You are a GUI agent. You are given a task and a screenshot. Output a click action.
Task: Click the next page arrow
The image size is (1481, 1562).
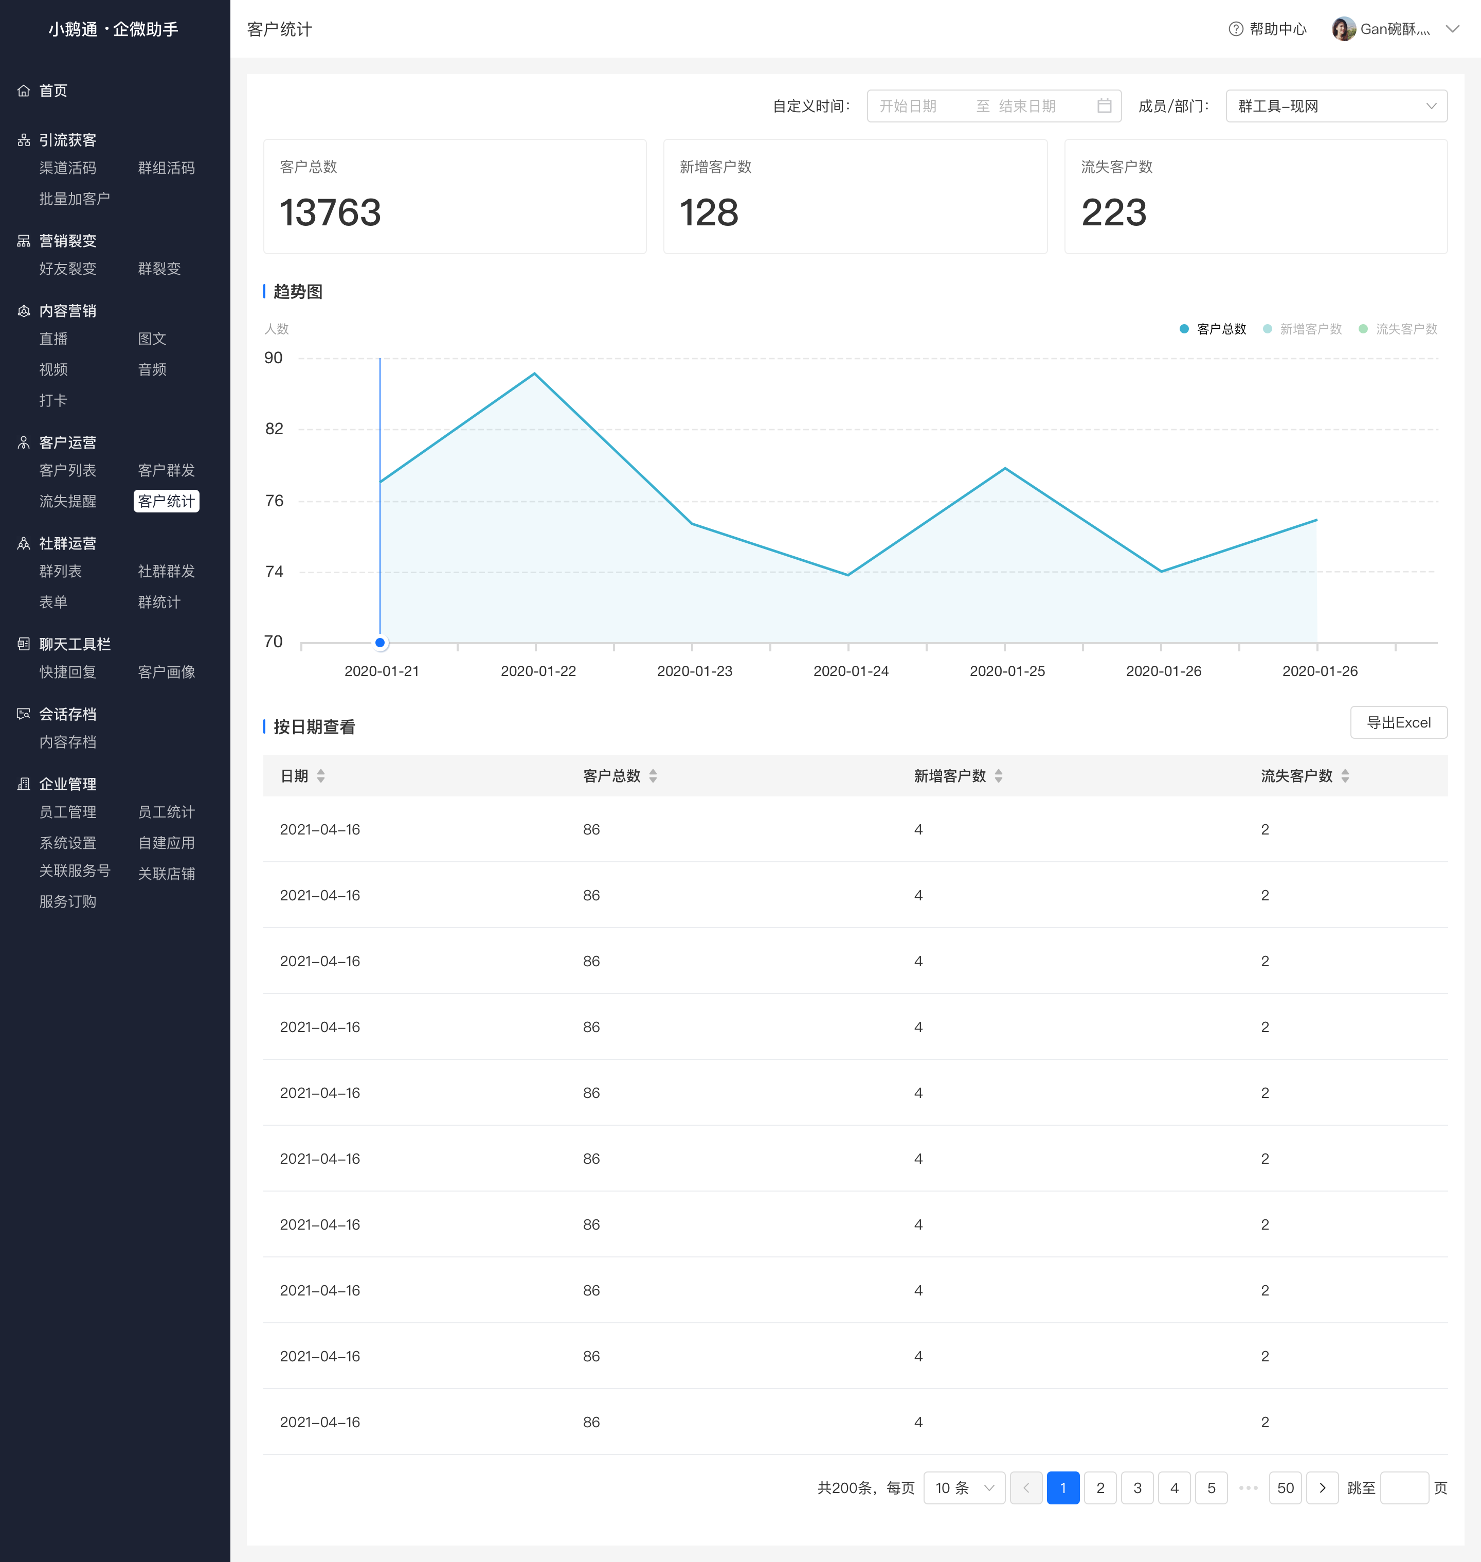click(1322, 1488)
